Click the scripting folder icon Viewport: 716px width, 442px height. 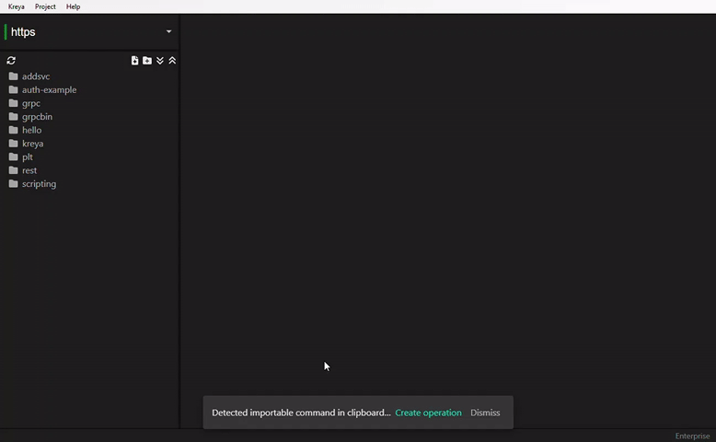13,184
